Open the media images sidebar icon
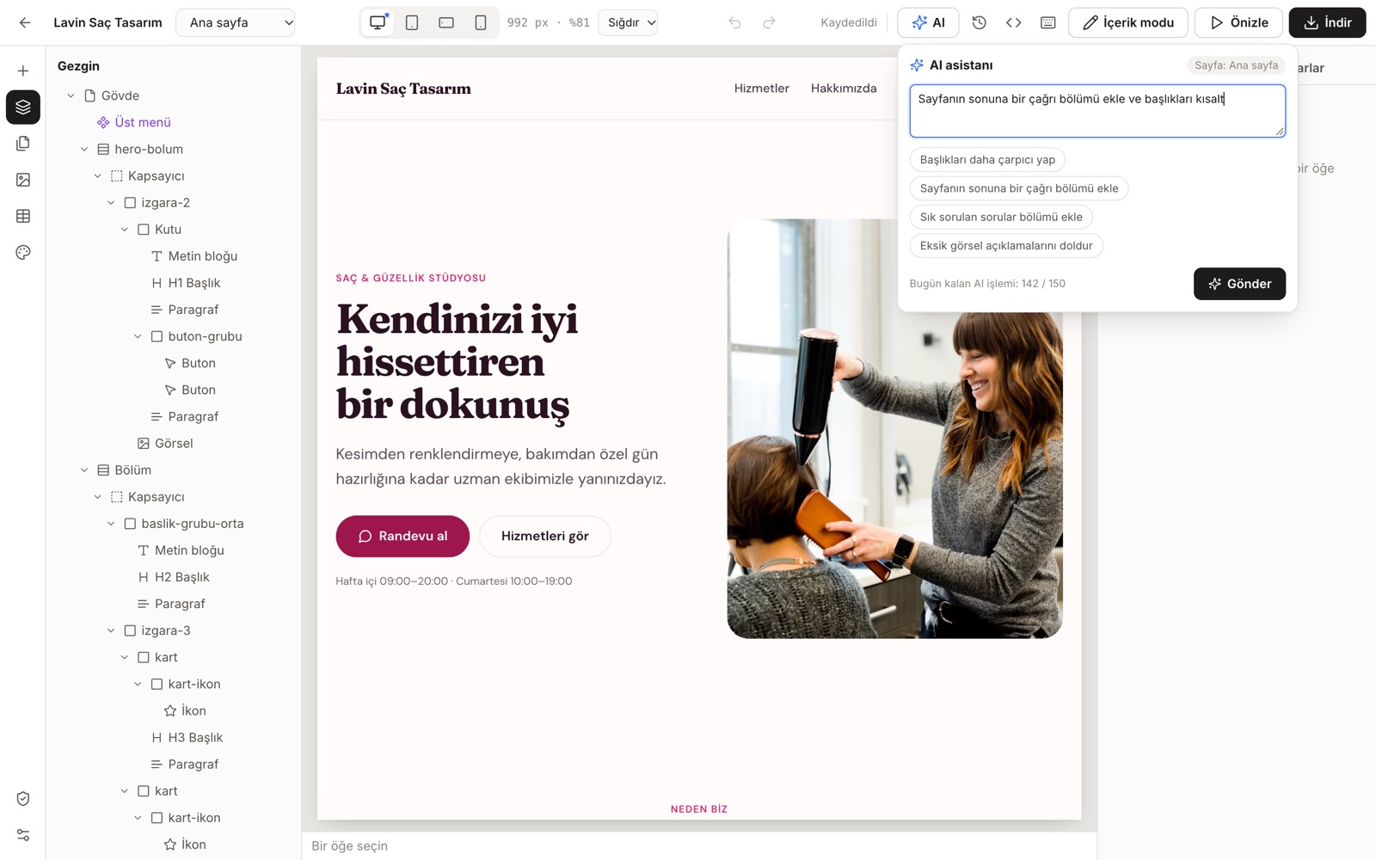The height and width of the screenshot is (860, 1376). point(23,180)
